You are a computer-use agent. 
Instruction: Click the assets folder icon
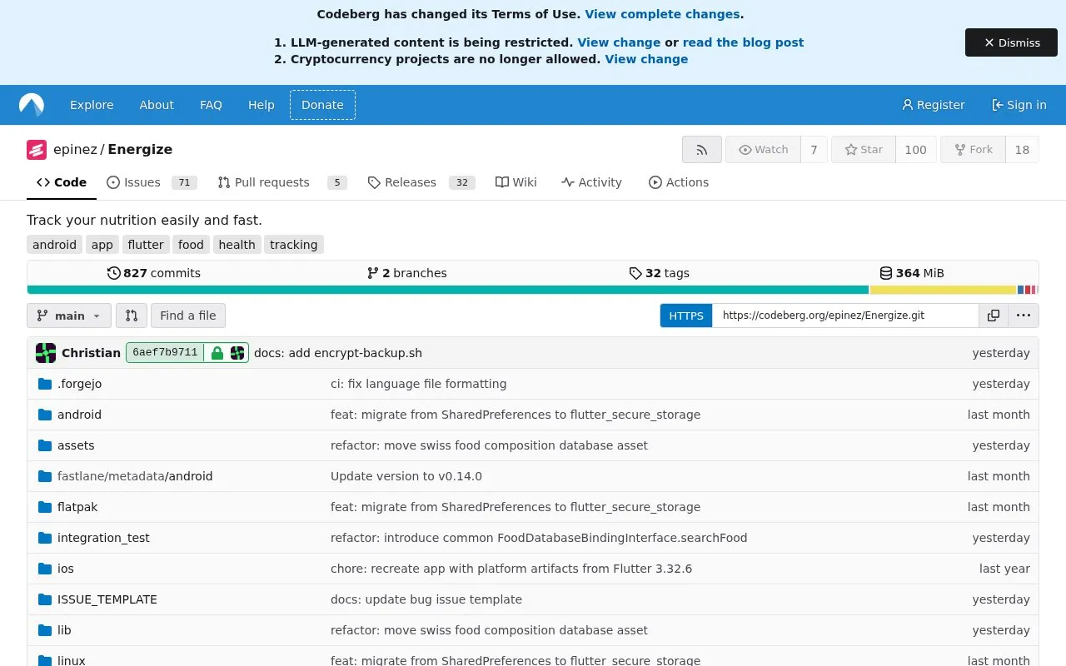(45, 445)
